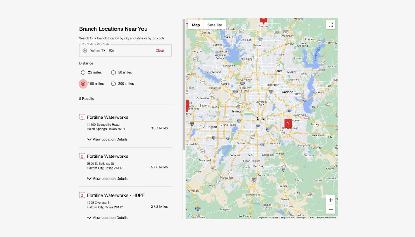Switch to Satellite view tab
The height and width of the screenshot is (237, 415).
(215, 25)
